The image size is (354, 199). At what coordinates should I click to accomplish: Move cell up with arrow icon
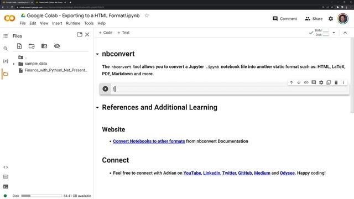(x=291, y=82)
